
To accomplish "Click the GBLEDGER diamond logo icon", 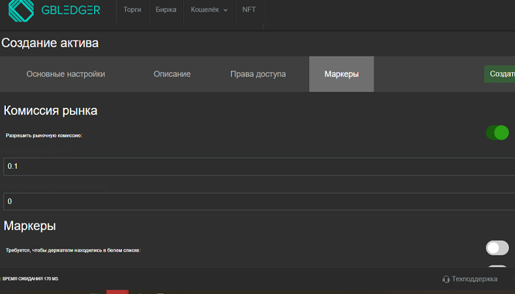I will click(x=21, y=10).
